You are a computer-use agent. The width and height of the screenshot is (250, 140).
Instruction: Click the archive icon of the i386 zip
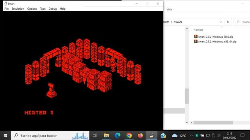click(x=195, y=37)
